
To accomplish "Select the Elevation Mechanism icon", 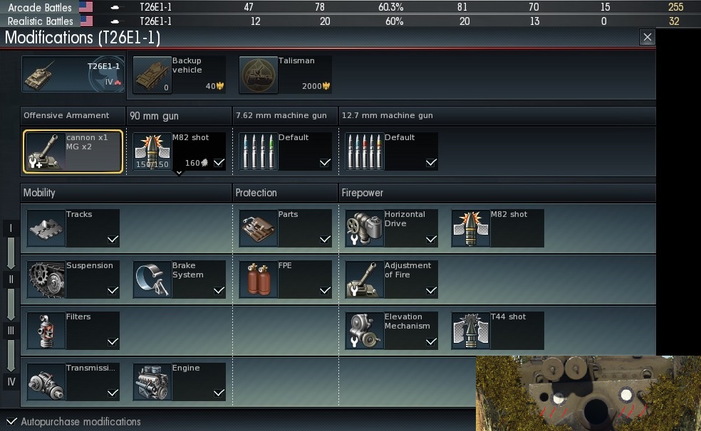I will pos(364,331).
